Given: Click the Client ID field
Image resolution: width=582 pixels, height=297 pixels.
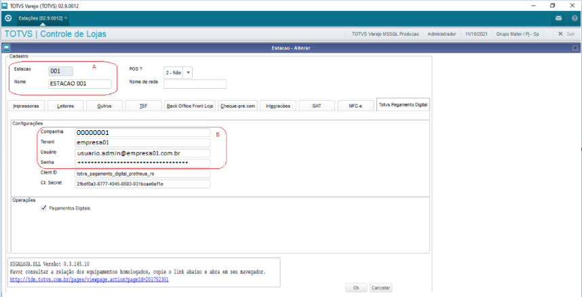Looking at the screenshot, I should (142, 174).
